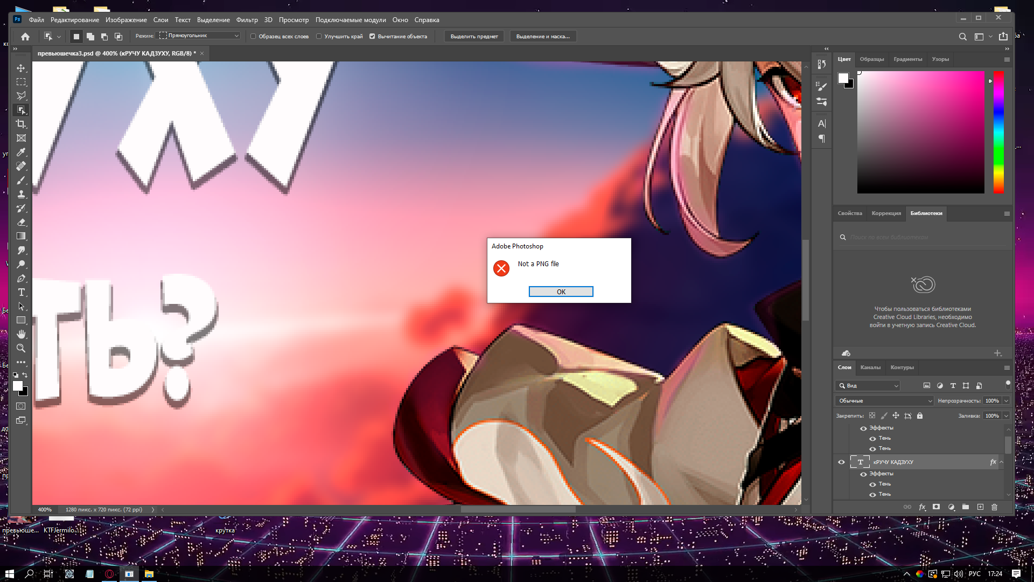The width and height of the screenshot is (1034, 582).
Task: Select the Gradient tool
Action: click(x=21, y=236)
